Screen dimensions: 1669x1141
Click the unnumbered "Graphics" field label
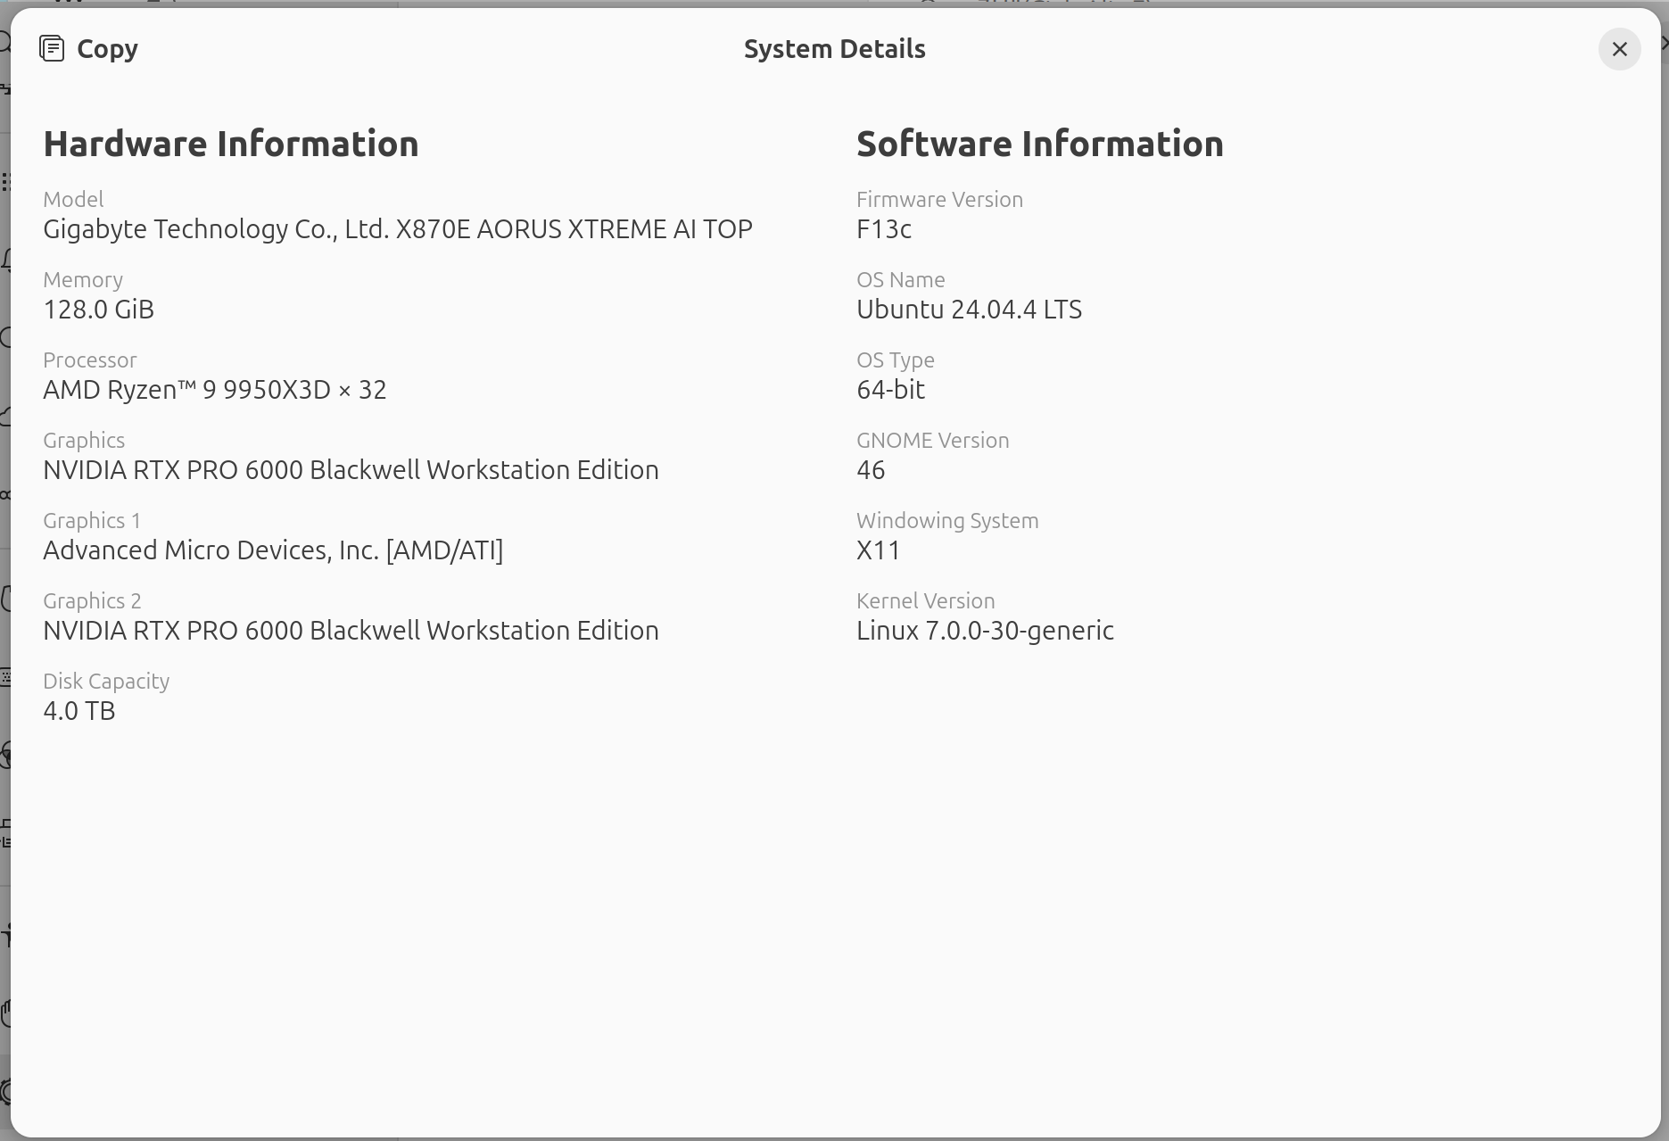pyautogui.click(x=84, y=440)
